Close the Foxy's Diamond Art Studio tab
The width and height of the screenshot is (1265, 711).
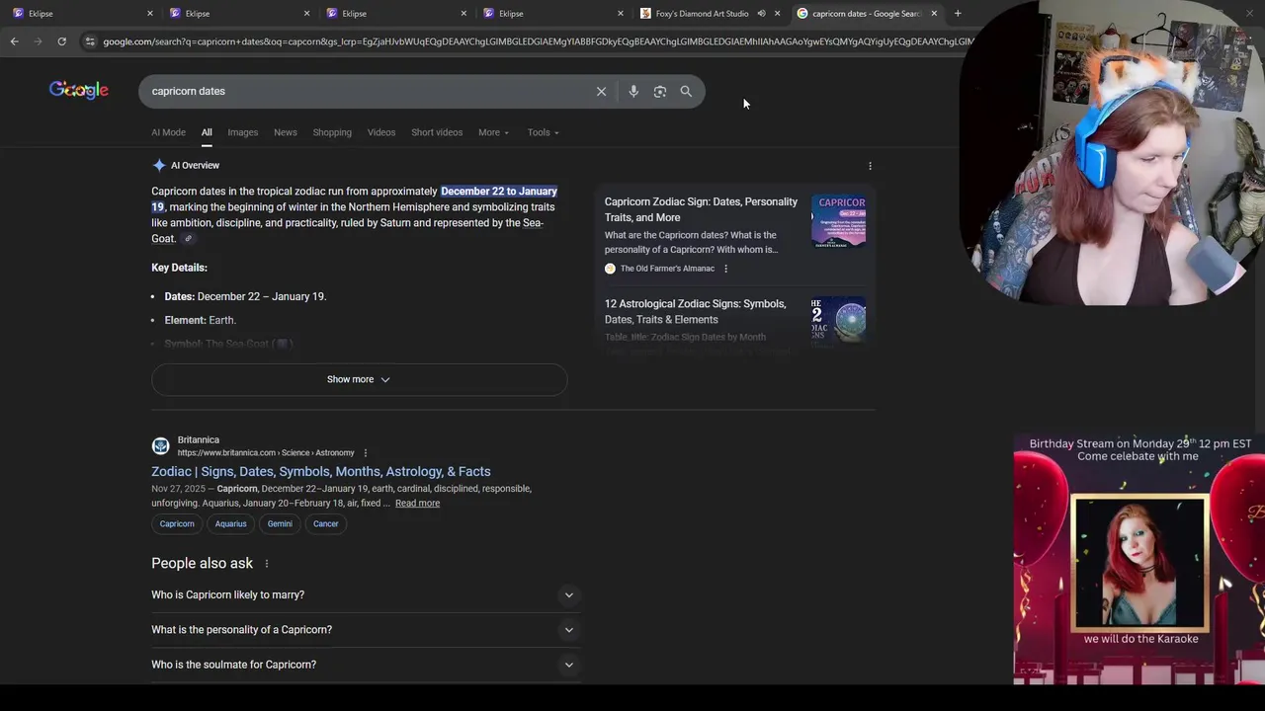[777, 13]
